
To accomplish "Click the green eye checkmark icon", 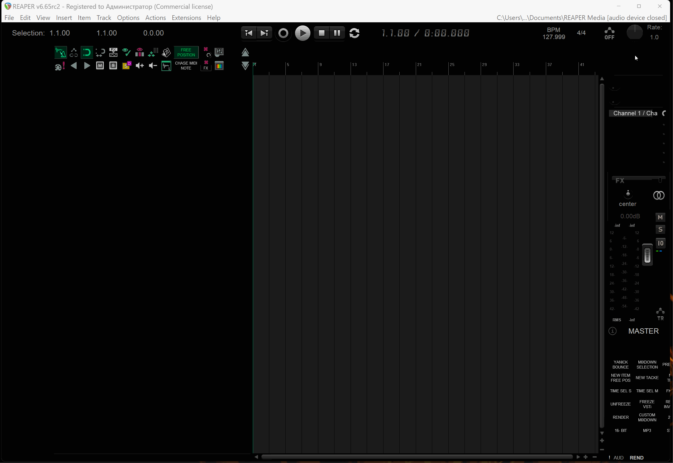I will [x=126, y=52].
